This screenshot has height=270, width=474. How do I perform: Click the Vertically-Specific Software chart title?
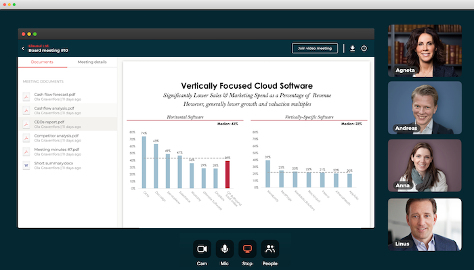coord(309,117)
